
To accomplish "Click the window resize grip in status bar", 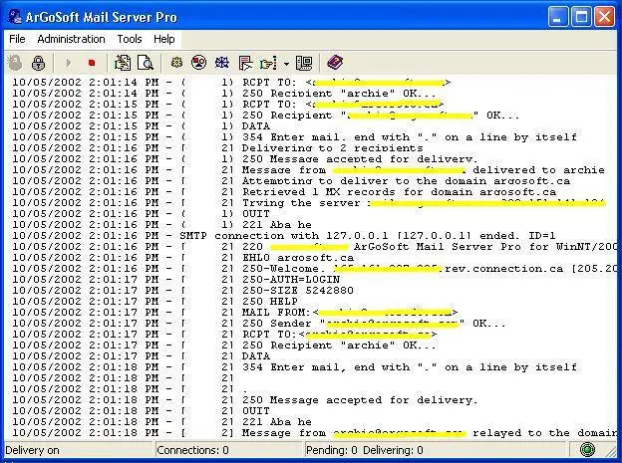I will tap(611, 451).
